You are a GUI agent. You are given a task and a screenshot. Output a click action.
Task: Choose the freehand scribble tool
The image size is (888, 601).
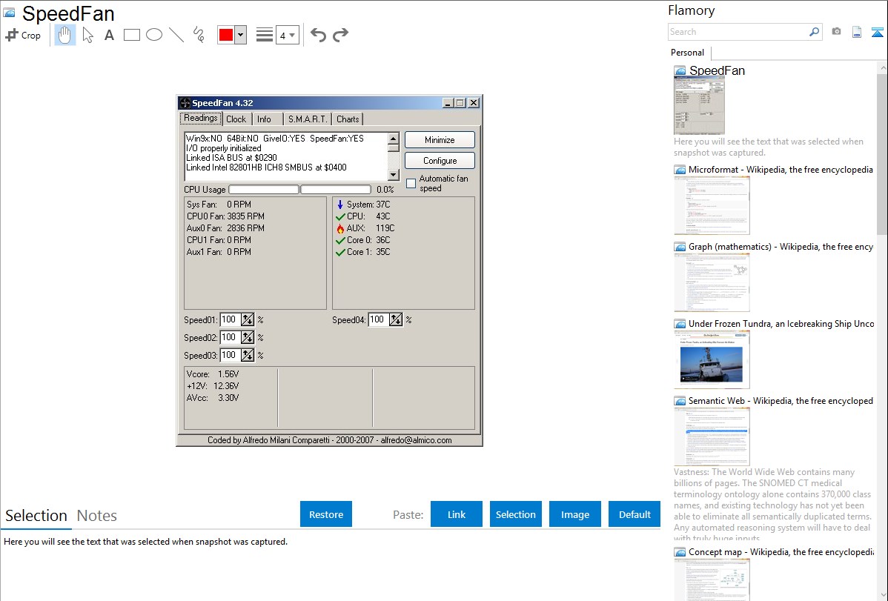199,35
